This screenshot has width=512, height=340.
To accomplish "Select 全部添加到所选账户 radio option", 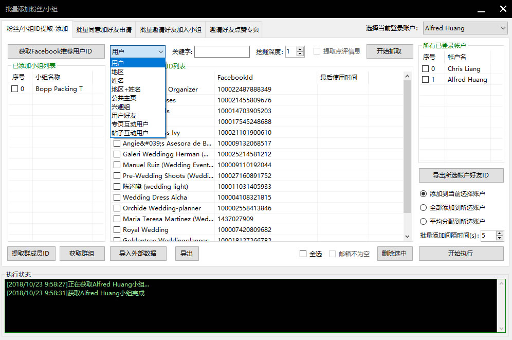I will point(424,208).
